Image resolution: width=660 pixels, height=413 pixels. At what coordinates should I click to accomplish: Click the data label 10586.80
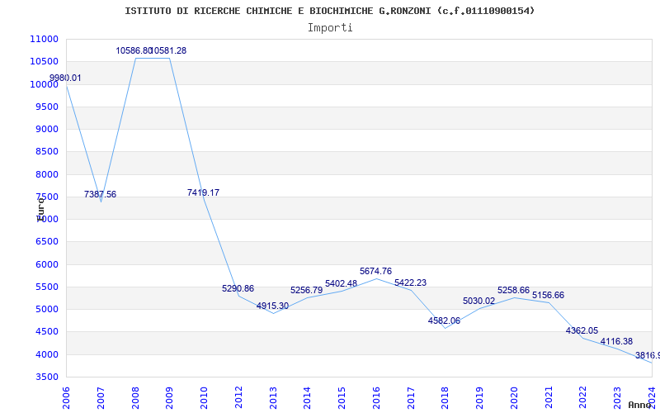tap(134, 50)
